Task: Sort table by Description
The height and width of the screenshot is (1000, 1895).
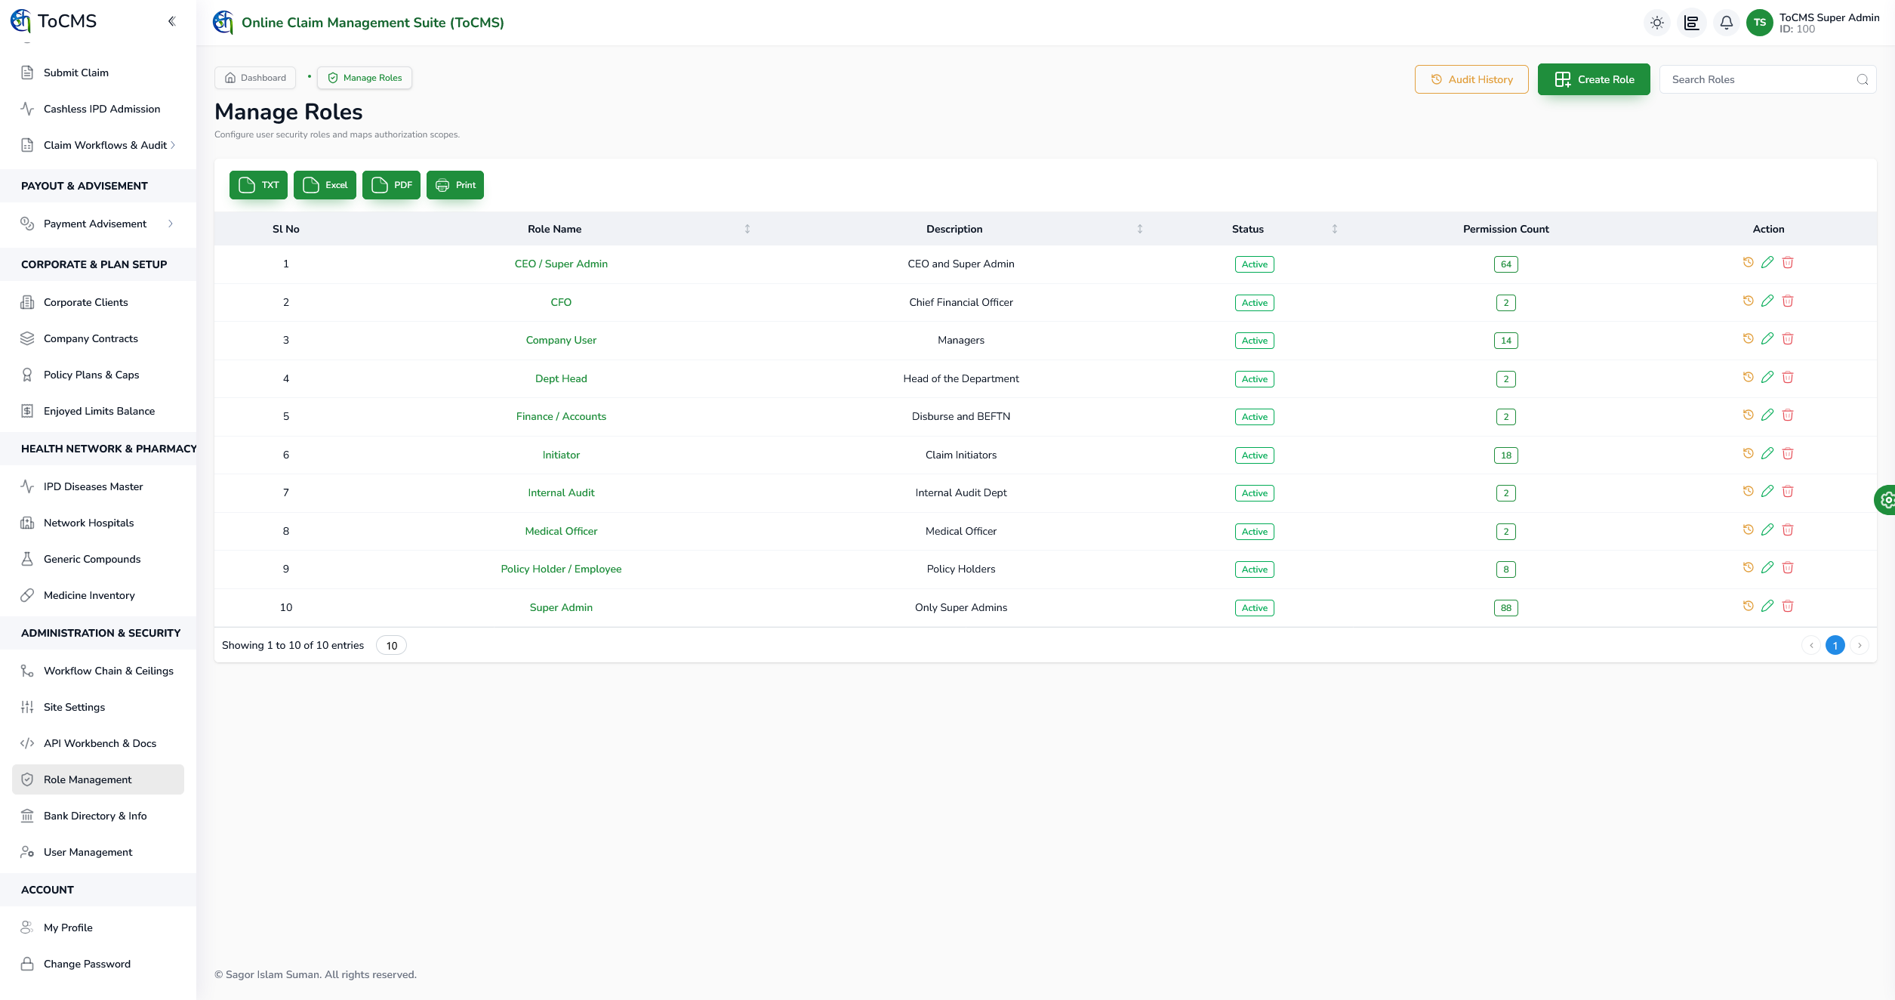Action: point(1140,229)
